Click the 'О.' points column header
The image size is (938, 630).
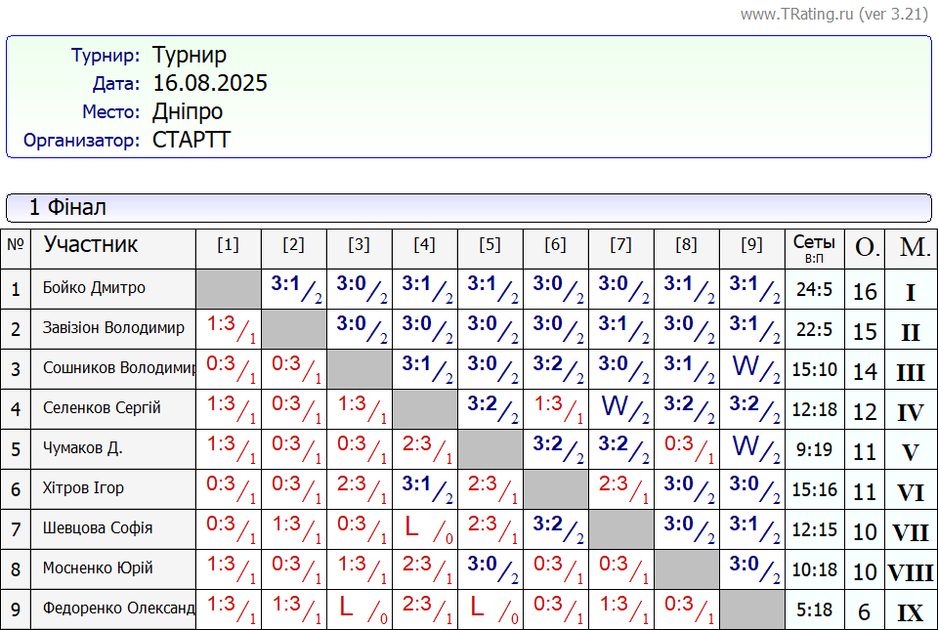(866, 247)
